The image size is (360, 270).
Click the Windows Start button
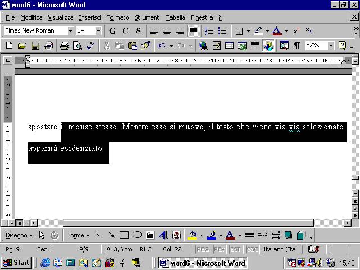[16, 263]
